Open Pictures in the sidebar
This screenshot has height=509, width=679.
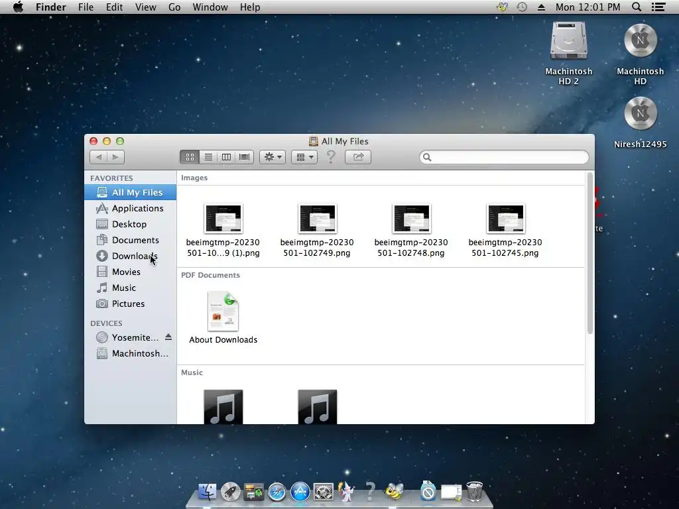point(130,304)
